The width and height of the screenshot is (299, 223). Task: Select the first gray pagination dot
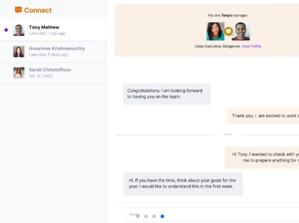pyautogui.click(x=138, y=216)
